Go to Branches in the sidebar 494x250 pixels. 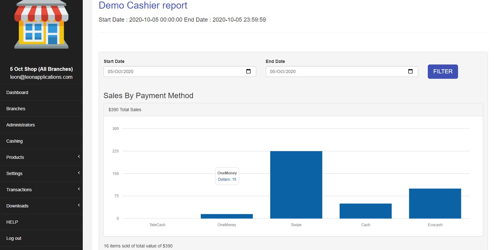(16, 109)
